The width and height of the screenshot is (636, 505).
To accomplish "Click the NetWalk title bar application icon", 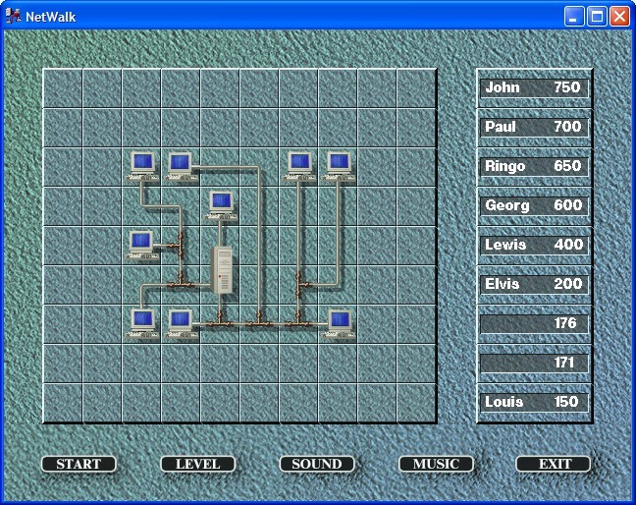I will pyautogui.click(x=13, y=17).
